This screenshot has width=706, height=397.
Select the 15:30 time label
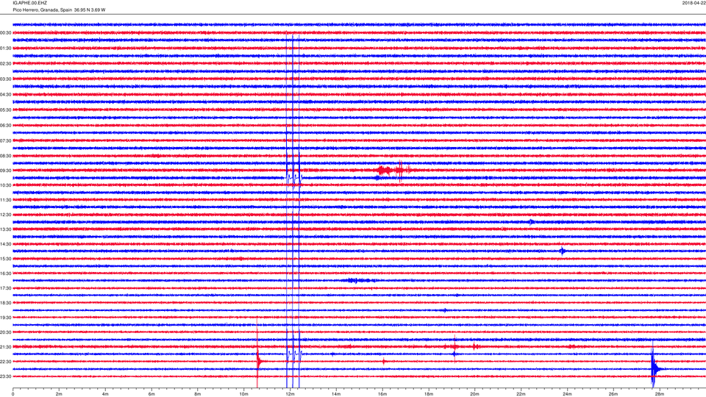click(6, 259)
